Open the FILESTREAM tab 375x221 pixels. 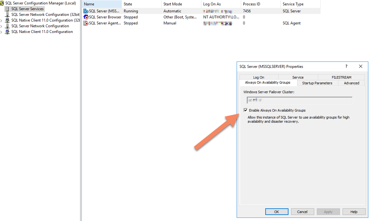click(341, 77)
